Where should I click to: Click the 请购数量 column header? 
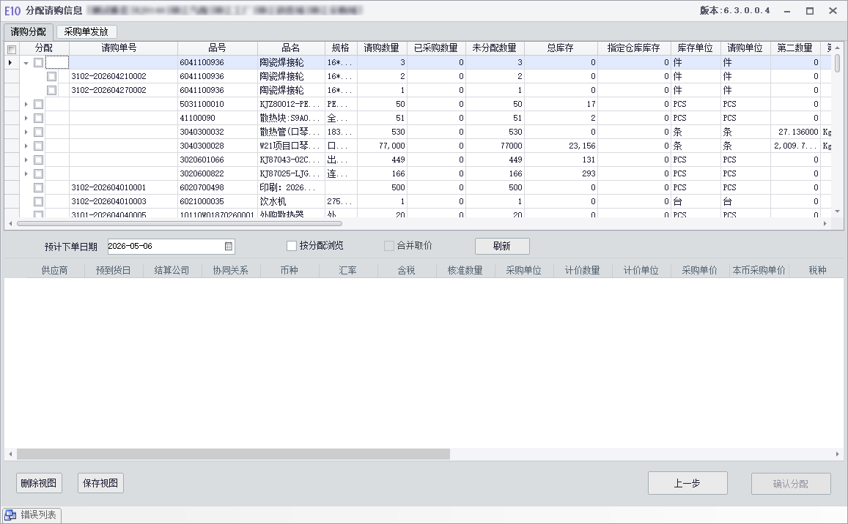point(382,48)
